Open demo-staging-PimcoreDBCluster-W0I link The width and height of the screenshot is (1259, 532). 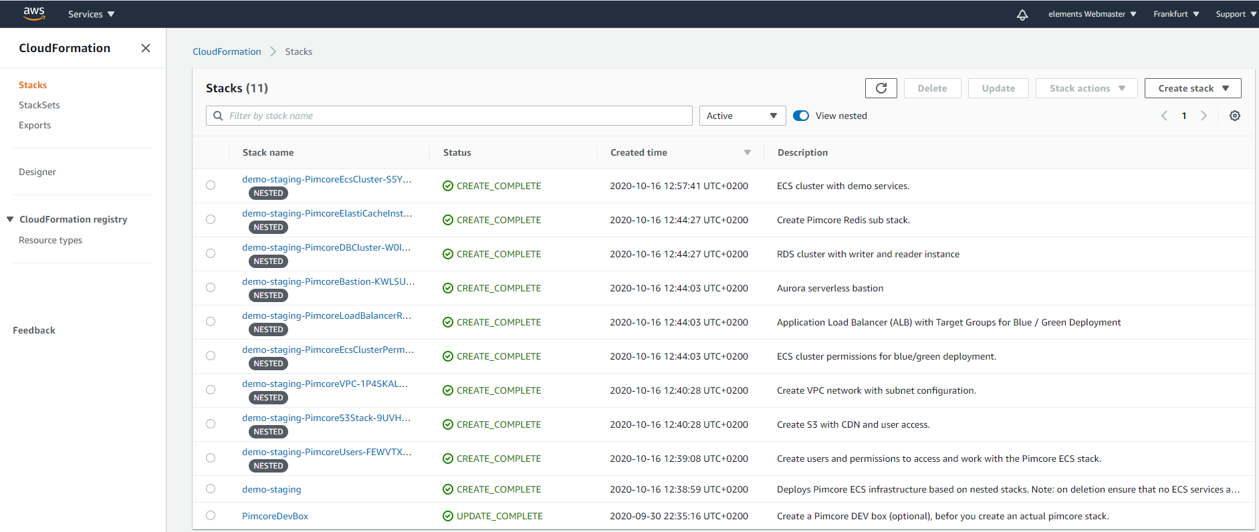point(326,247)
